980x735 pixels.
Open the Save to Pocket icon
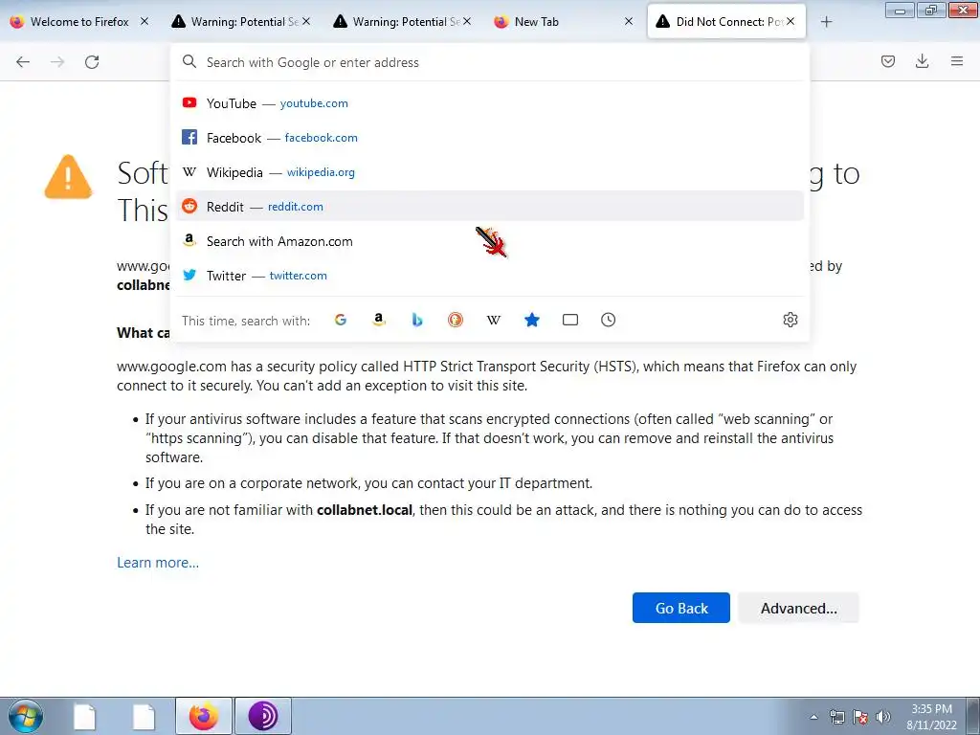tap(887, 61)
